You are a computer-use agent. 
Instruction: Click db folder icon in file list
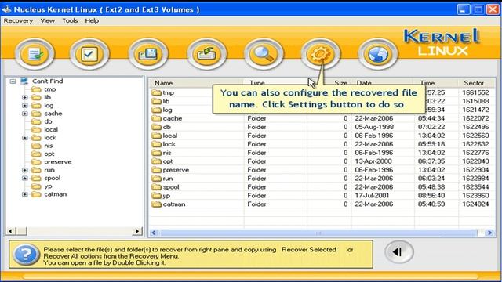[156, 127]
